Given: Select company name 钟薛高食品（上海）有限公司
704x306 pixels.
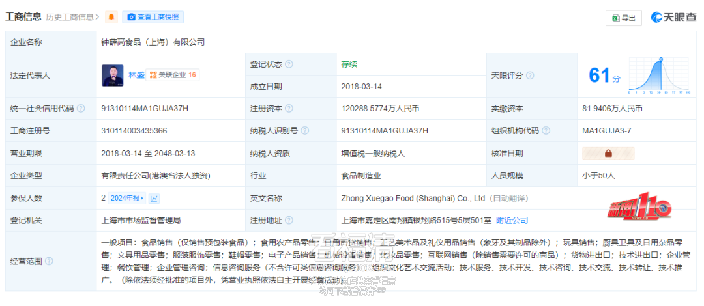Looking at the screenshot, I should [x=153, y=42].
